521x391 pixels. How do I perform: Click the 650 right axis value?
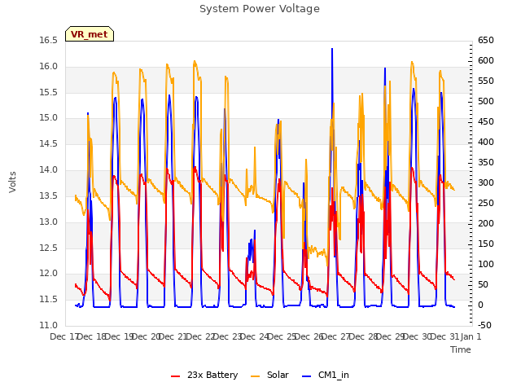(486, 40)
